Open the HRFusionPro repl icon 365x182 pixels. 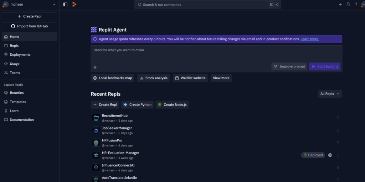[x=96, y=143]
